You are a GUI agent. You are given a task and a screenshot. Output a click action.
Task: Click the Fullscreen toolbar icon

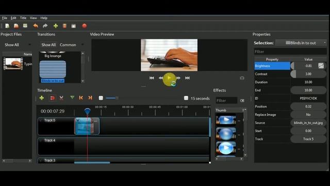click(x=73, y=26)
